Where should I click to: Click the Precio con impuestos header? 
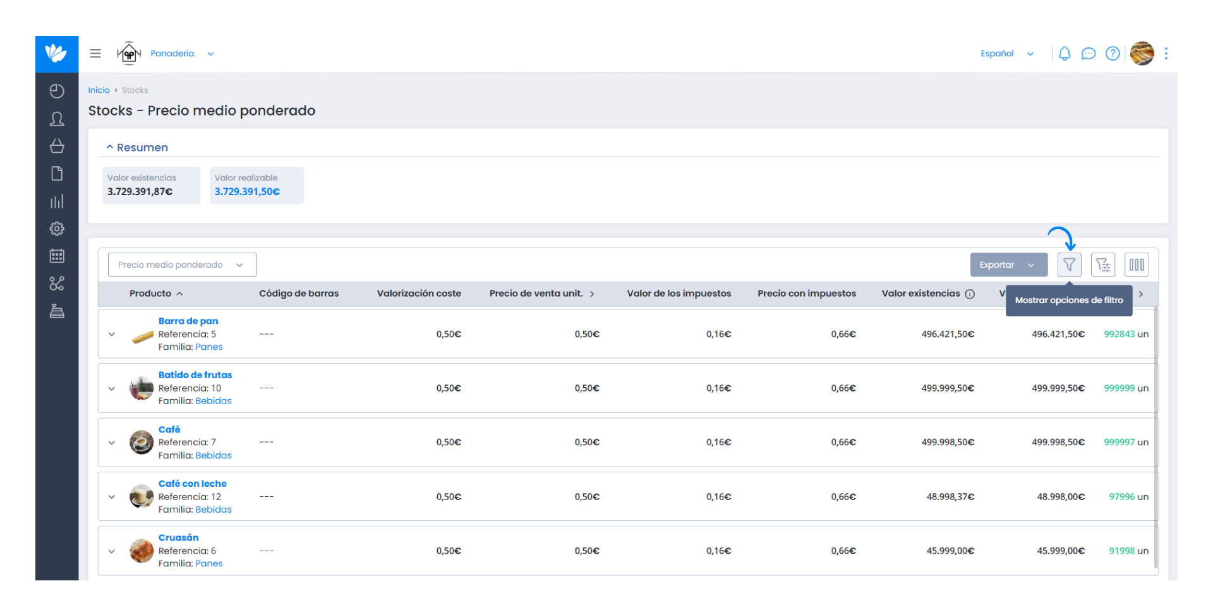[x=807, y=294]
